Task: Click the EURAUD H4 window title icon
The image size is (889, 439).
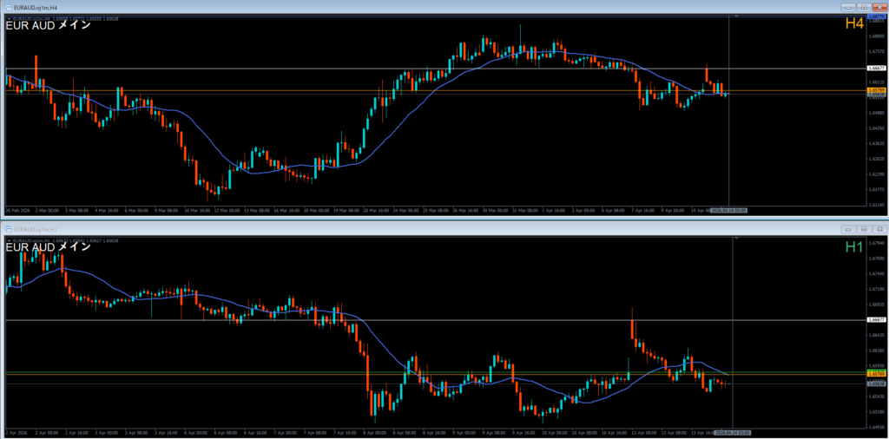Action: [7, 6]
